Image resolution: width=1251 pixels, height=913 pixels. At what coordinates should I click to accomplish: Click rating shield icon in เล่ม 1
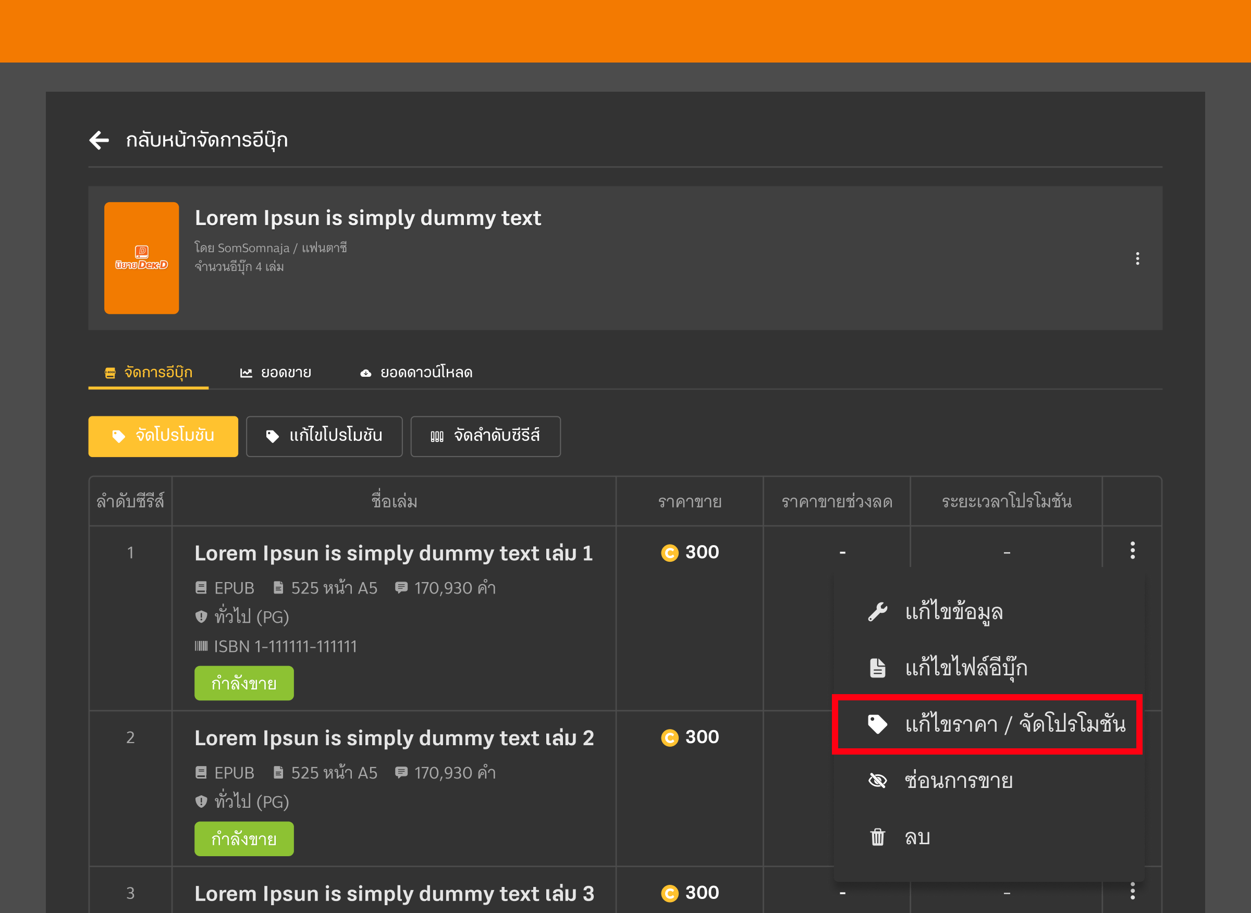[201, 617]
